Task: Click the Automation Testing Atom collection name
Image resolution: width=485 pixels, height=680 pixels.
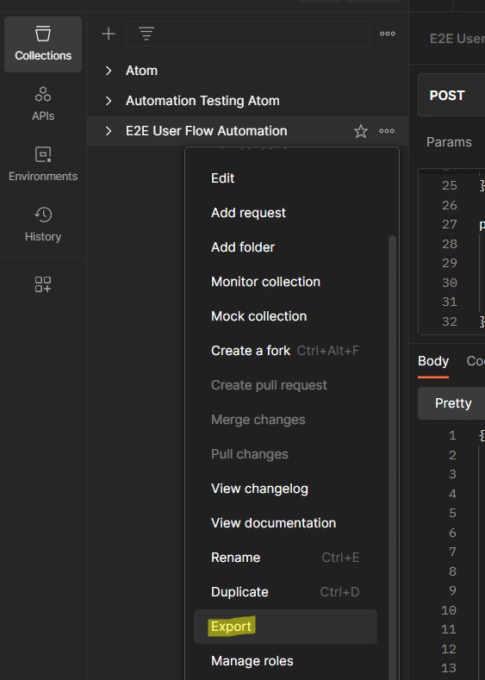Action: [x=202, y=101]
